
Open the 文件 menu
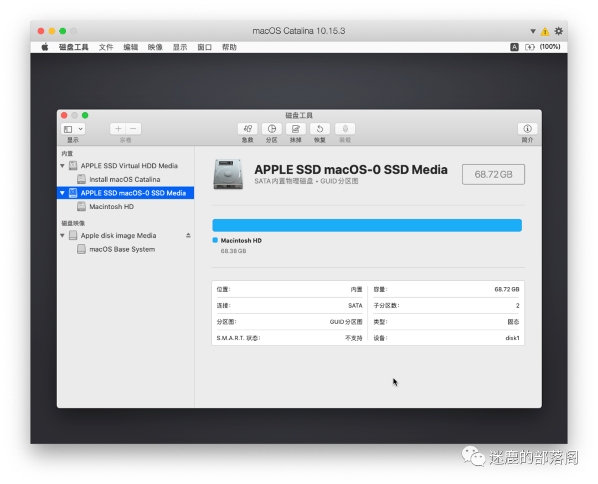tap(106, 47)
